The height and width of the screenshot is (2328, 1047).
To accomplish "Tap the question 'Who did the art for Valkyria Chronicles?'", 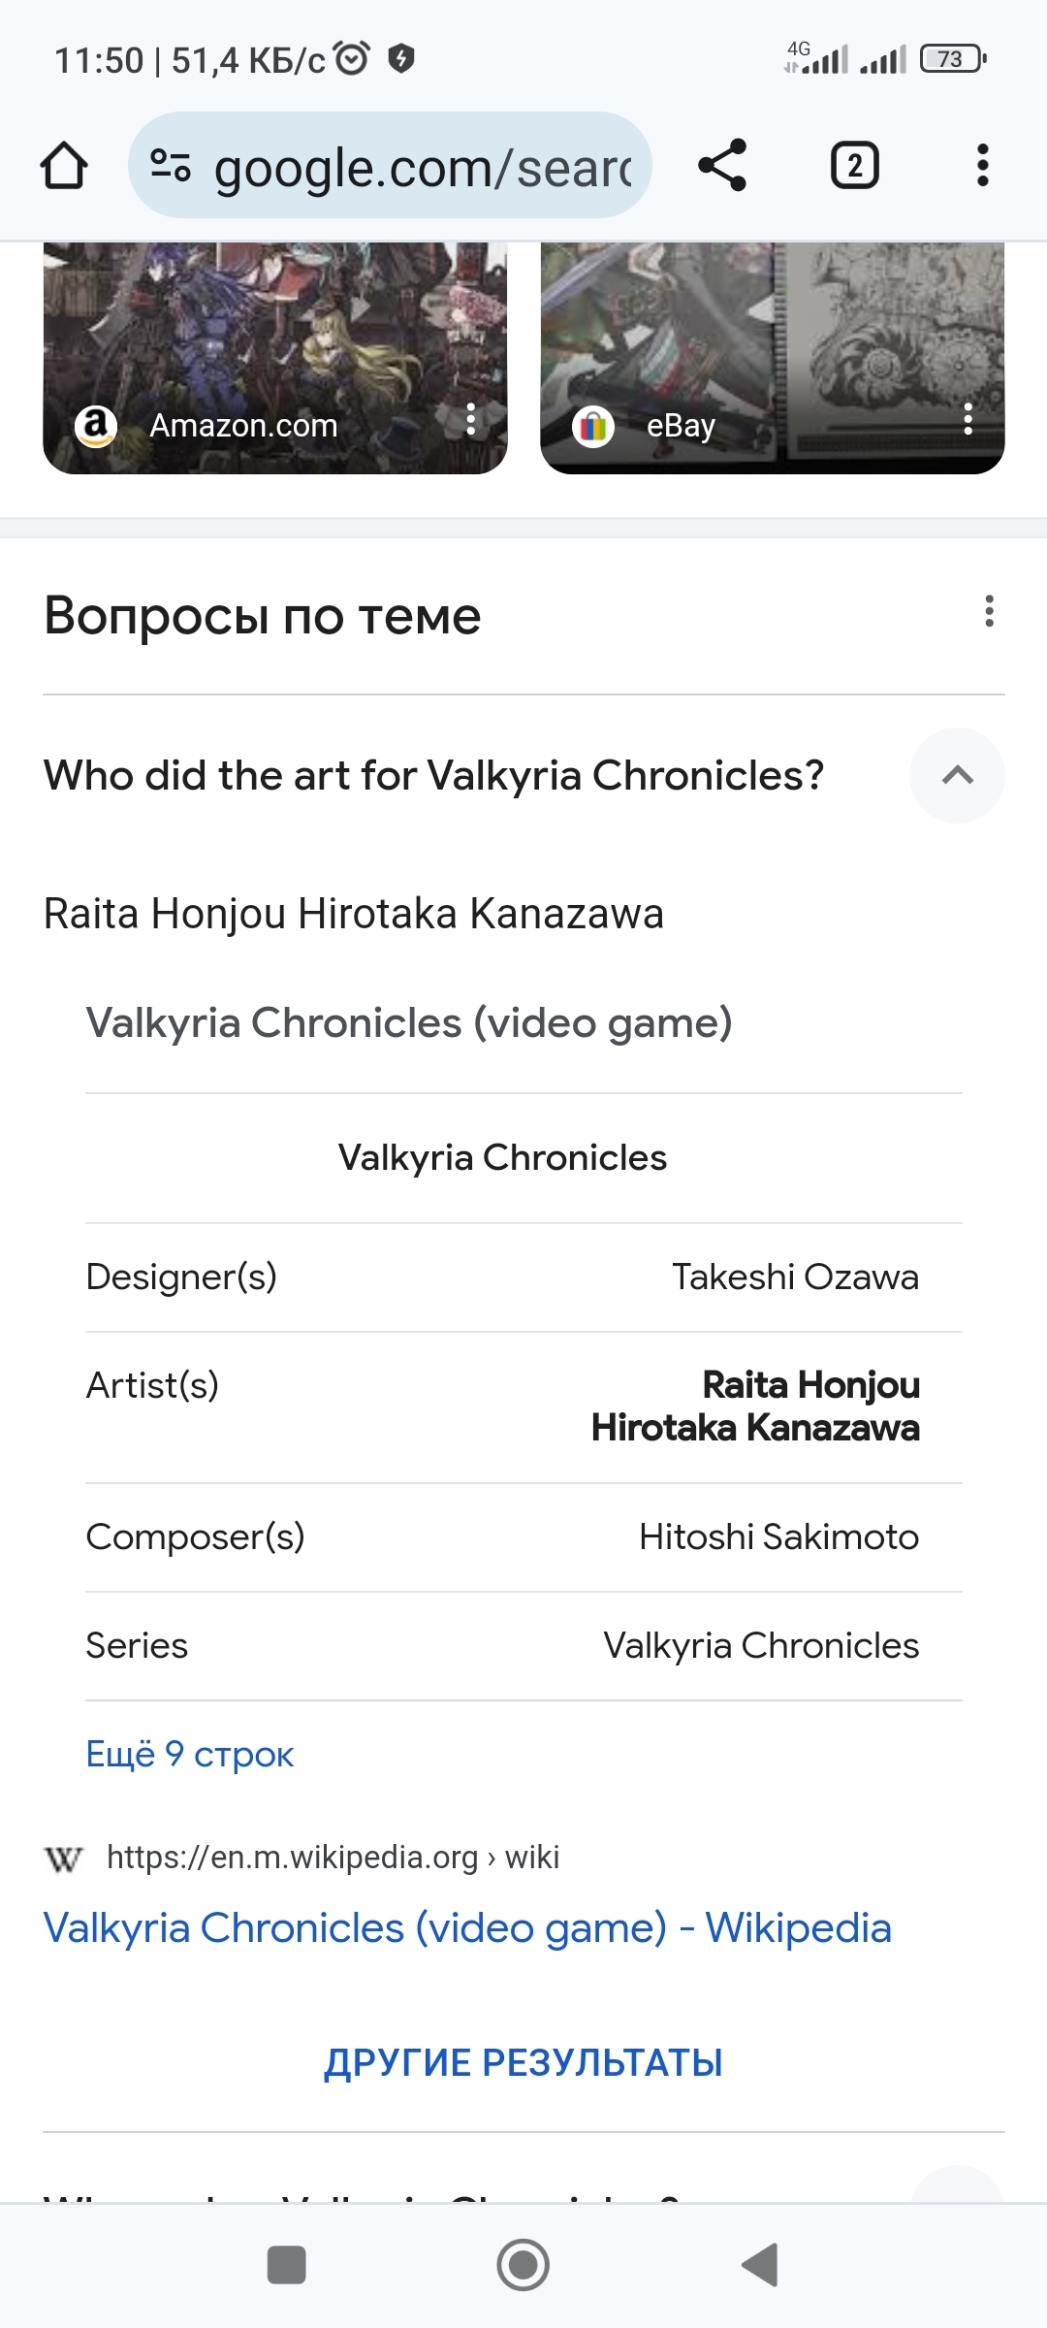I will (x=434, y=775).
